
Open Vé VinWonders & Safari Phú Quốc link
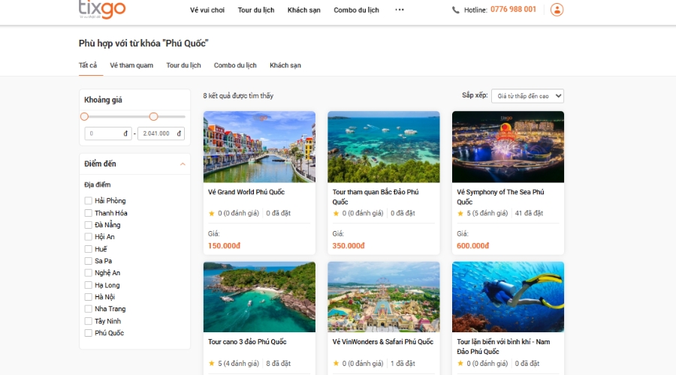click(x=384, y=342)
